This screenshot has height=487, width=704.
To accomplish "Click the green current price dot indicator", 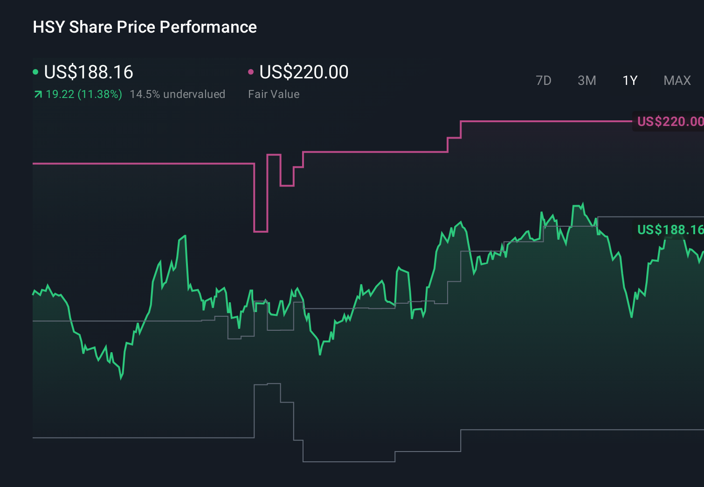I will pos(36,71).
